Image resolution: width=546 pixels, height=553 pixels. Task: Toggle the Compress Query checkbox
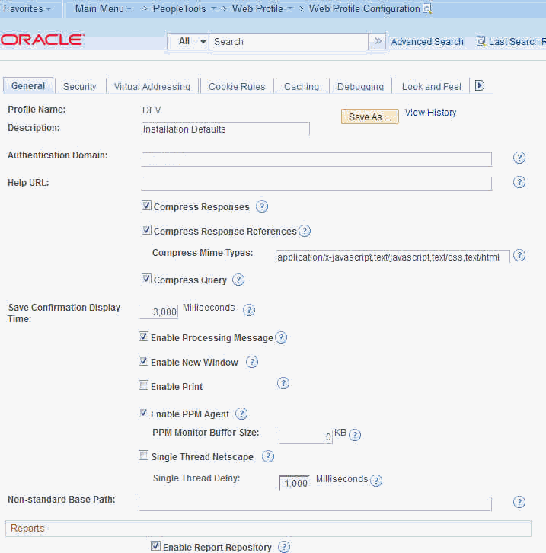point(146,279)
